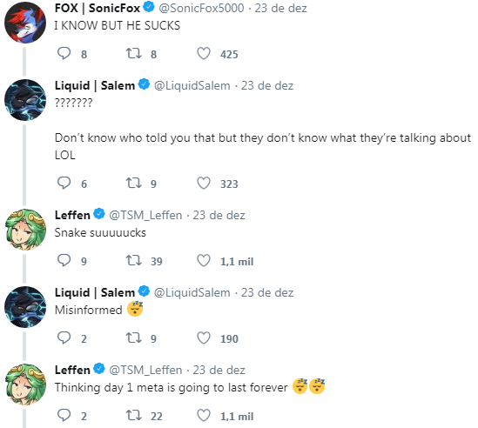Viewport: 478px width, 428px height.
Task: Open SonicFox's profile avatar
Action: [25, 23]
